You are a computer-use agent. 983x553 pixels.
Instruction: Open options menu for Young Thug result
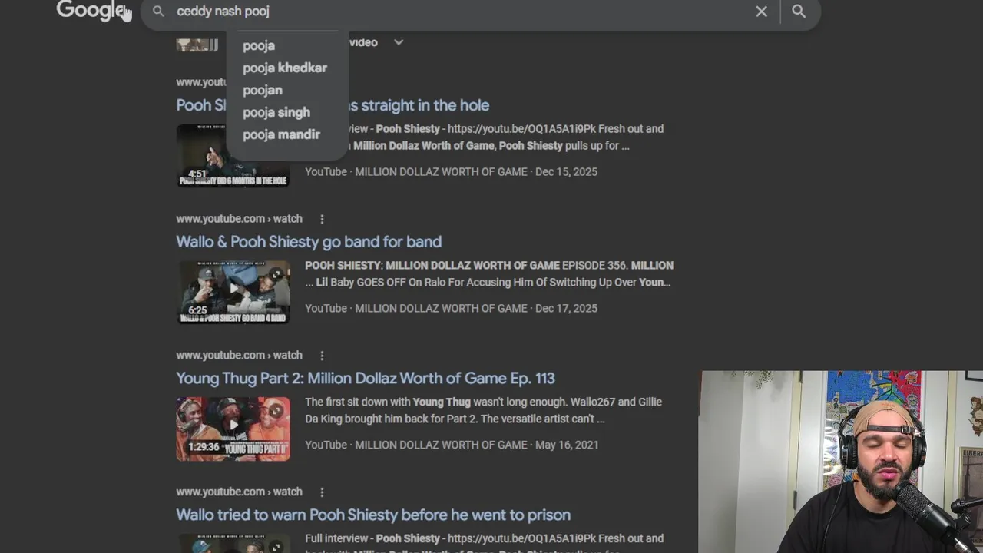[322, 356]
